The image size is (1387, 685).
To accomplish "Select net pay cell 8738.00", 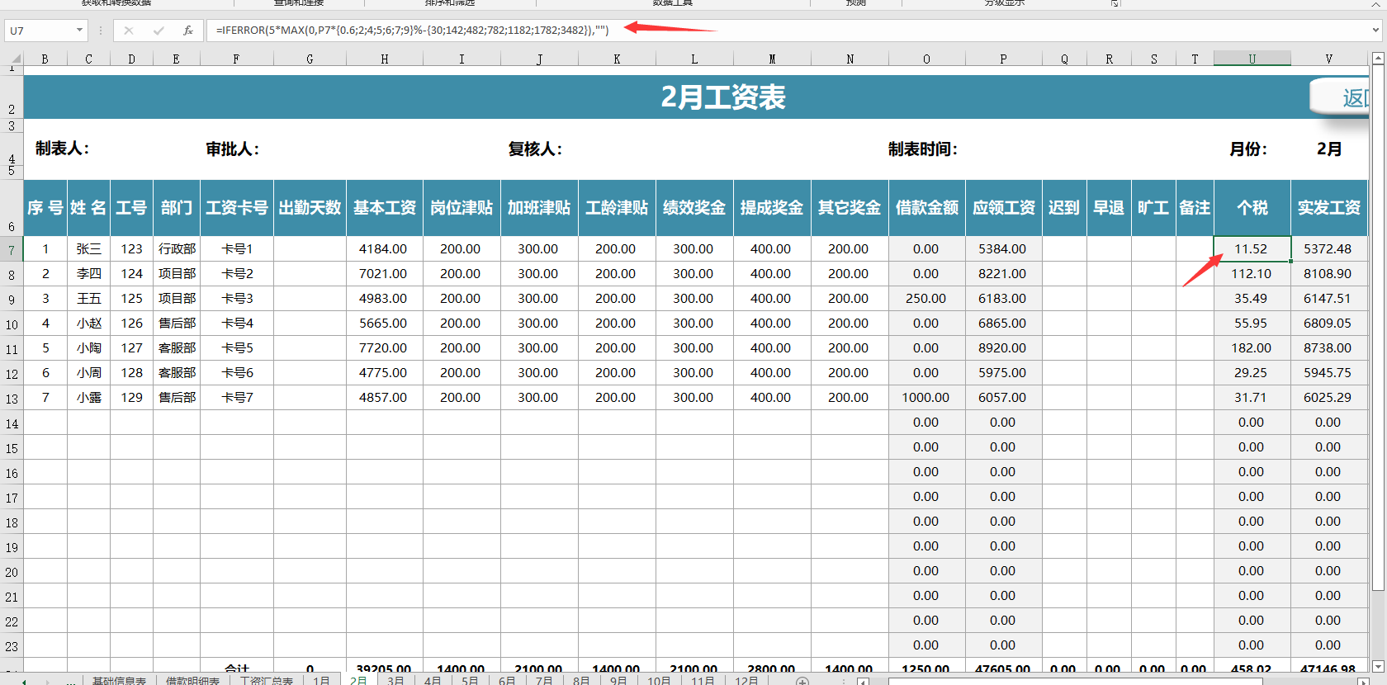I will [1328, 348].
